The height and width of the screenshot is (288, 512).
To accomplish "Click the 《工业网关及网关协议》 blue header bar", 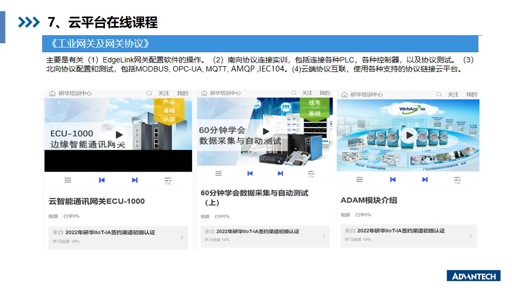I will point(260,44).
